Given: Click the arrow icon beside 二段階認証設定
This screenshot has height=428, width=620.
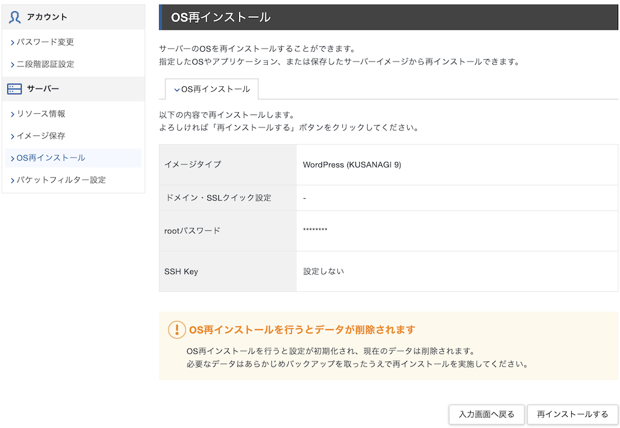Looking at the screenshot, I should coord(12,65).
